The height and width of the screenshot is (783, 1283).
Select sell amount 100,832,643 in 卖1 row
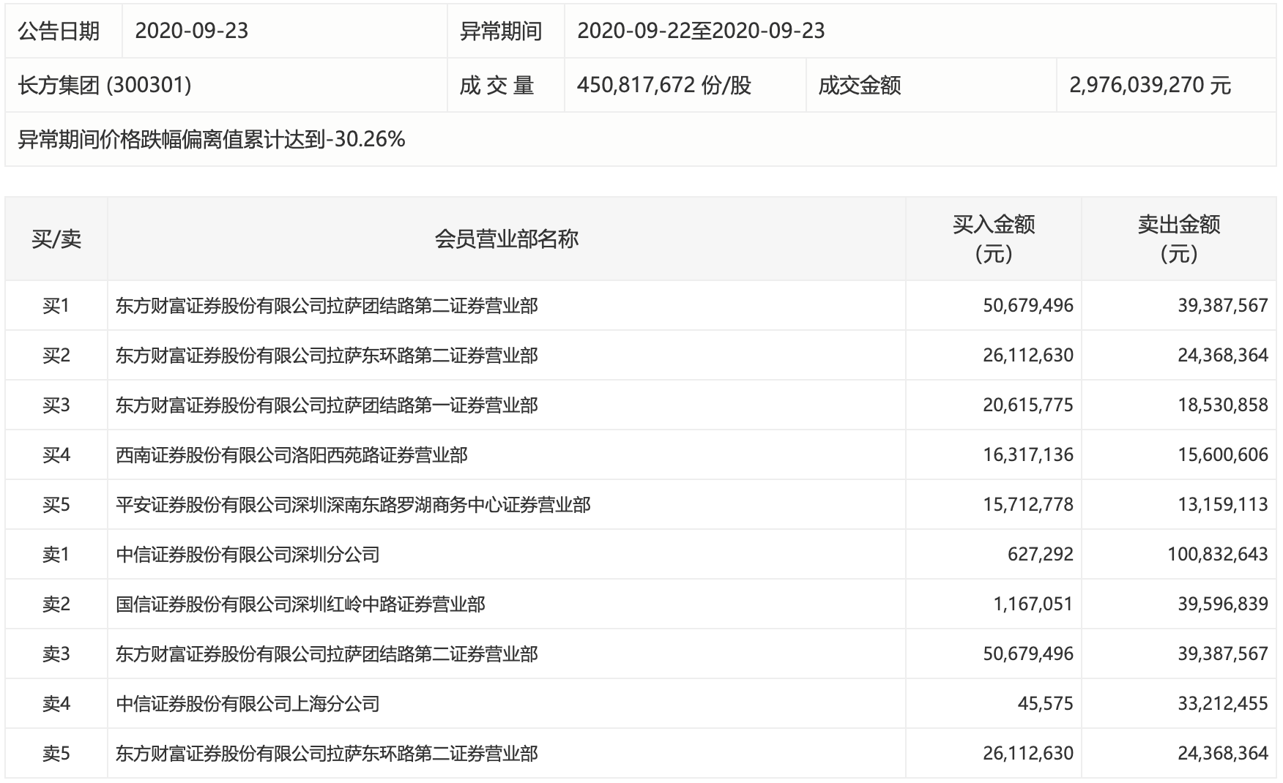pos(1217,555)
